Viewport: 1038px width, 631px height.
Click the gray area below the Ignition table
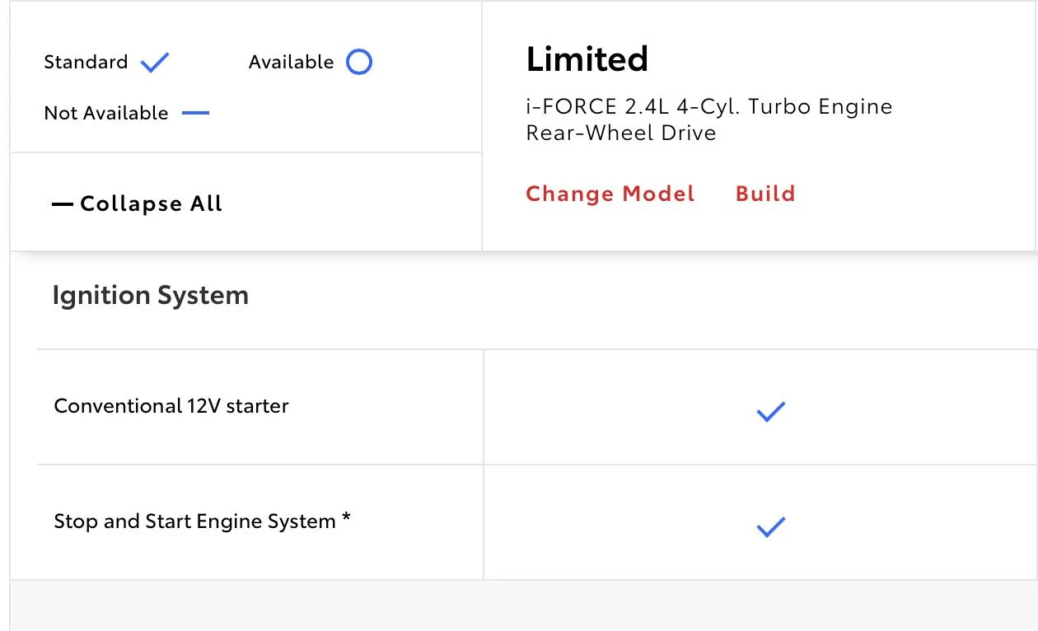[524, 606]
